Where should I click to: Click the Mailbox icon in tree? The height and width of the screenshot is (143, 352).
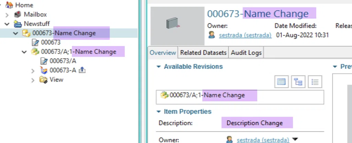pos(18,14)
